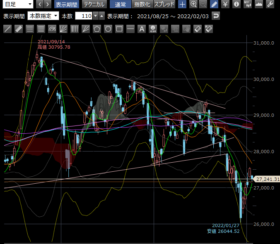Open the information icon
The height and width of the screenshot is (244, 280).
(x=237, y=5)
